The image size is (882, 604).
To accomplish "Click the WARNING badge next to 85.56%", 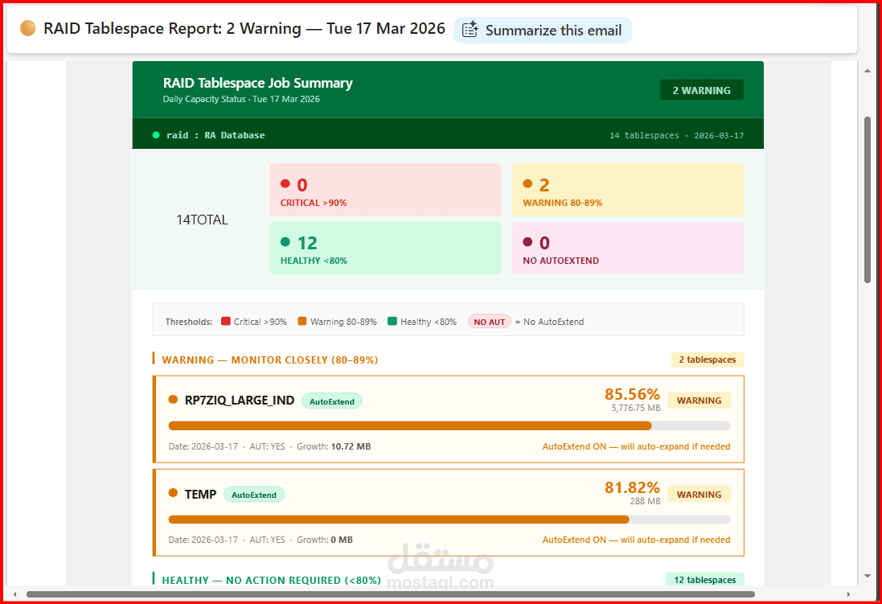I will [x=698, y=400].
